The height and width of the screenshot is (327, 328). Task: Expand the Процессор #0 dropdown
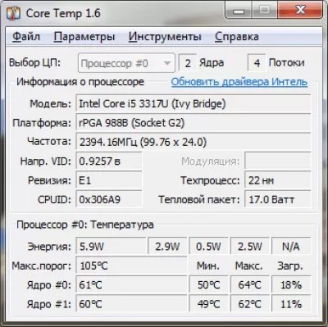126,63
